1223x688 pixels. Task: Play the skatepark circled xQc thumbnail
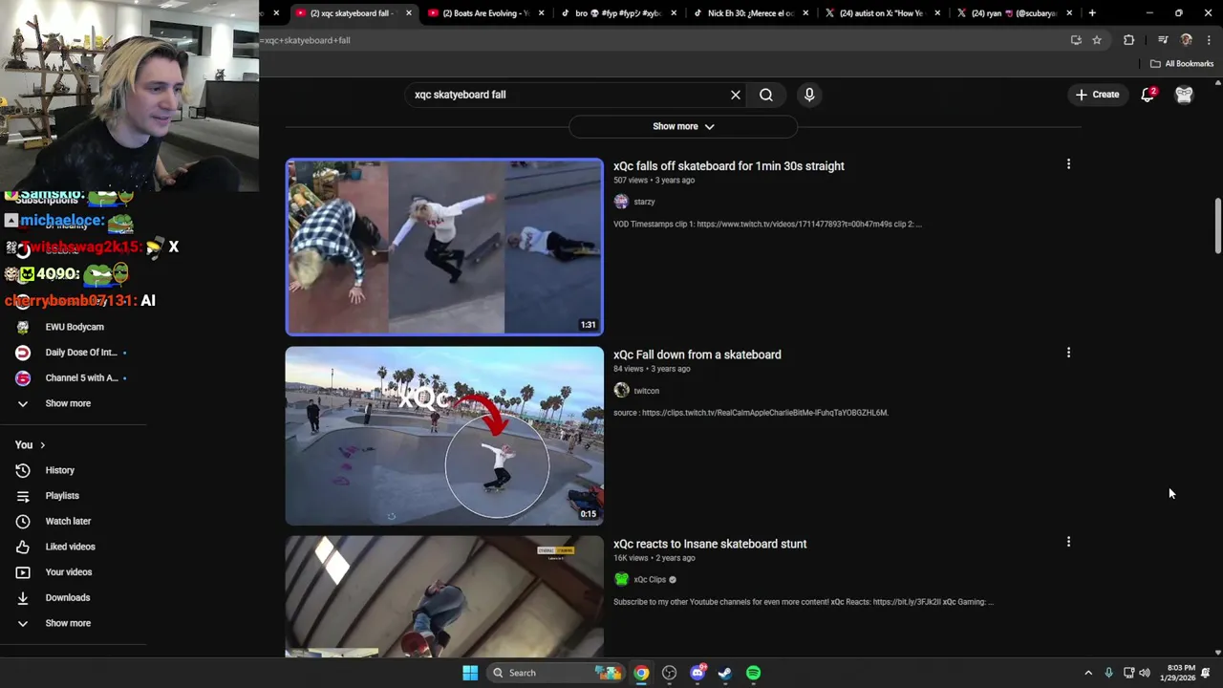[x=444, y=436]
